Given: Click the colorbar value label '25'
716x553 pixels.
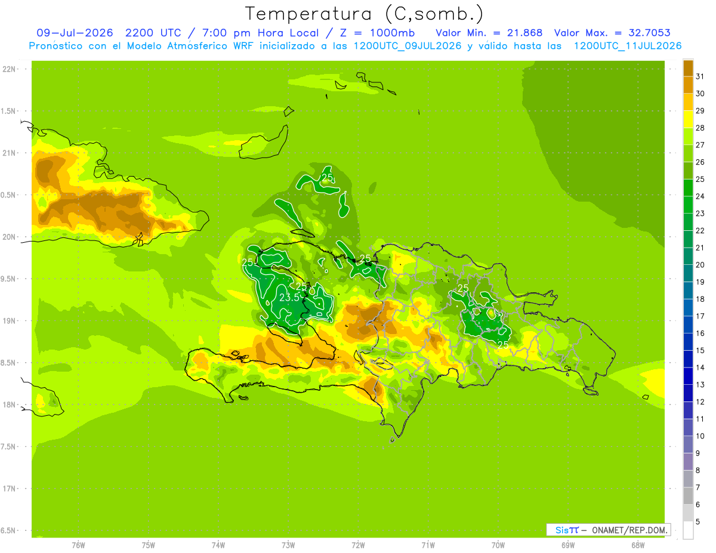Looking at the screenshot, I should coord(700,179).
